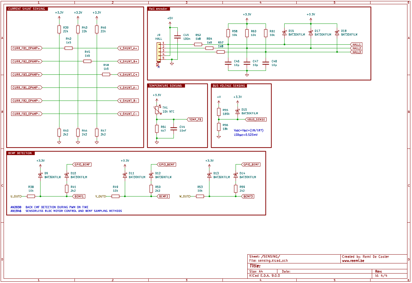Viewport: 412px width, 283px height.
Task: Select capacitor C45 symbol
Action: point(177,37)
